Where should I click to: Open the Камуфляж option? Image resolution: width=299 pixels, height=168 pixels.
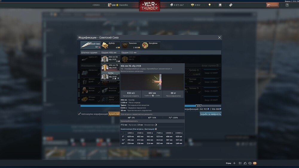(x=151, y=45)
